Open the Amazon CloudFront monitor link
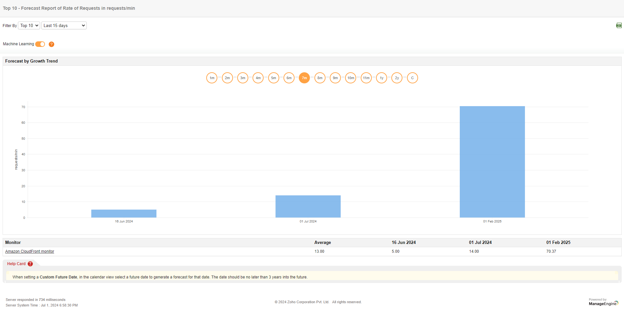 click(29, 251)
